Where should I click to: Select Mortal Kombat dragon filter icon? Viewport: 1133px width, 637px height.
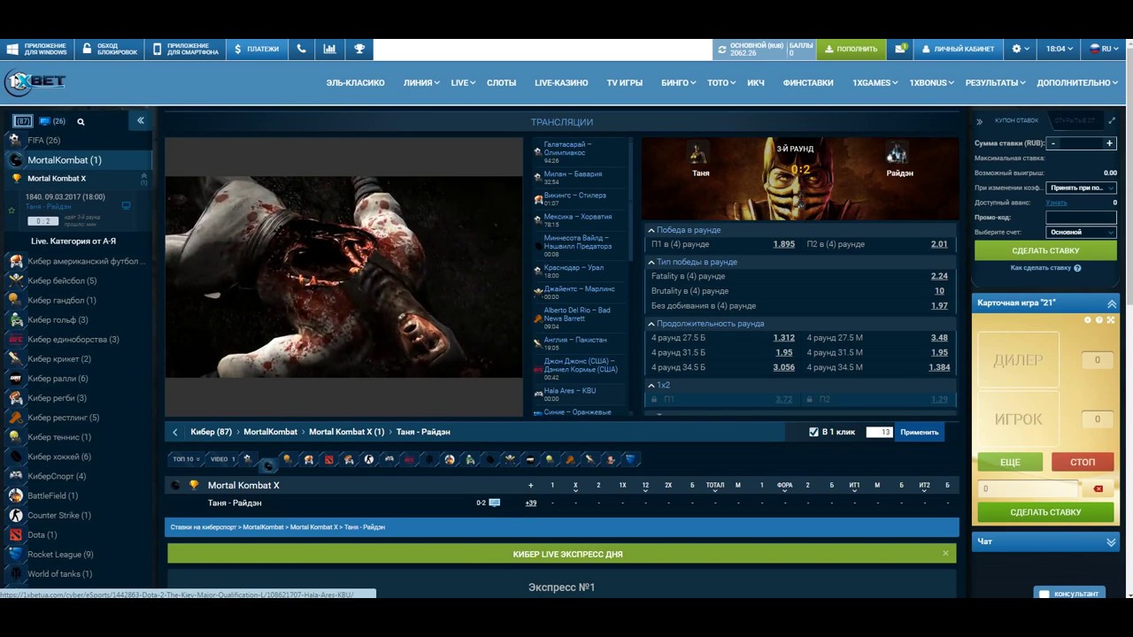click(267, 465)
